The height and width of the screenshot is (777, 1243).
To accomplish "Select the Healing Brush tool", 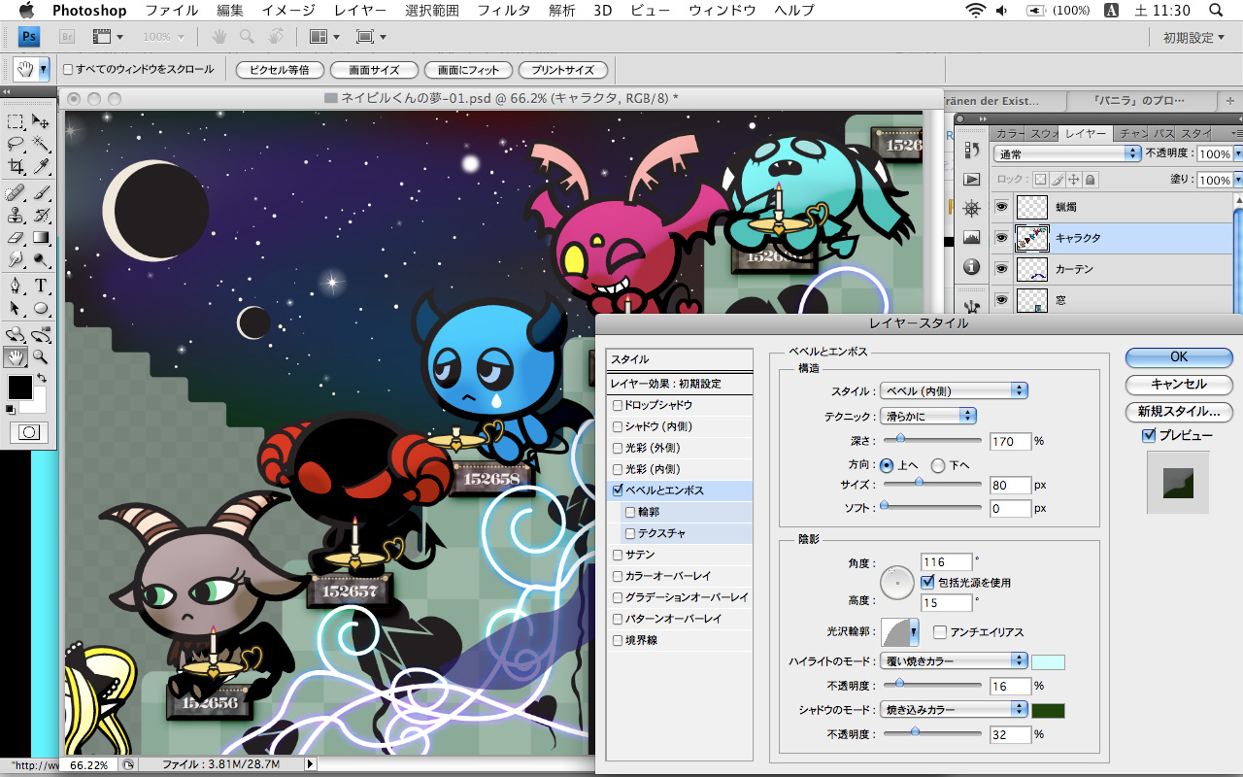I will 16,192.
